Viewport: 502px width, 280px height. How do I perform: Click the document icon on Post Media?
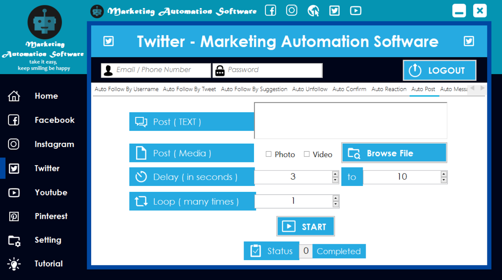point(141,153)
